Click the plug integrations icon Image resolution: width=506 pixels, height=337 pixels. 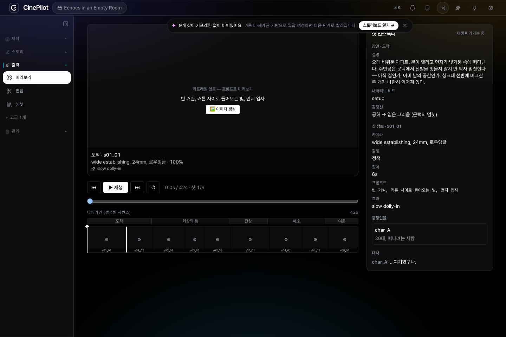point(474,8)
